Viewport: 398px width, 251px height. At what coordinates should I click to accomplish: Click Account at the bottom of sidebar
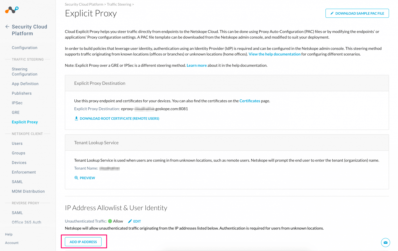[x=11, y=243]
